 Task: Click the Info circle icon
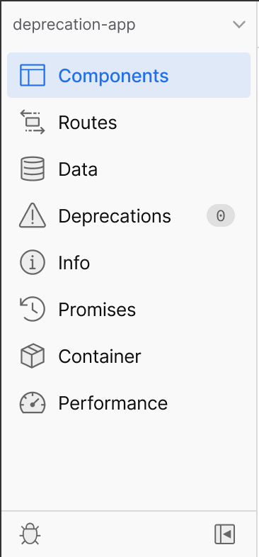[x=33, y=262]
